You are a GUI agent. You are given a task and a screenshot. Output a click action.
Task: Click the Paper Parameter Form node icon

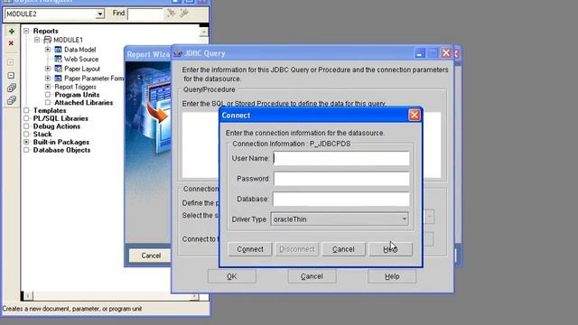[58, 79]
